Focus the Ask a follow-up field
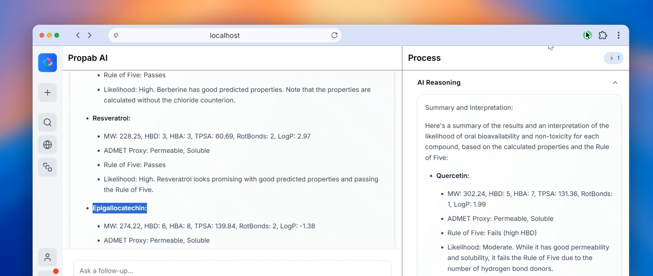Screen dimensions: 653x276 pos(232,270)
